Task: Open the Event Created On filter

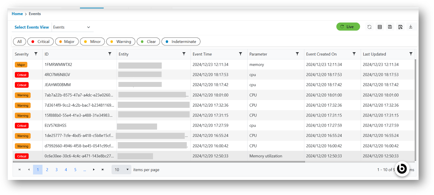Action: tap(354, 54)
